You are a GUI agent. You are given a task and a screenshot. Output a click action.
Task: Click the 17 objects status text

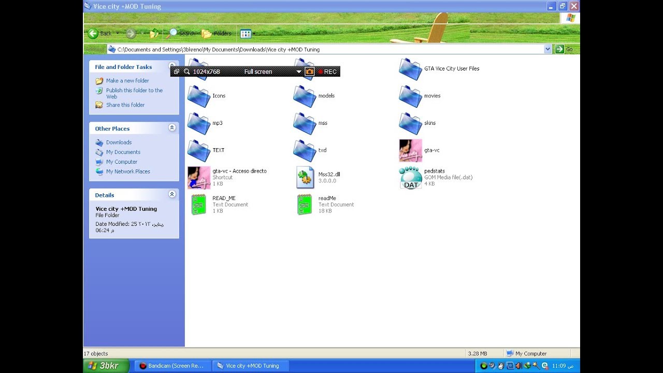[x=96, y=354]
